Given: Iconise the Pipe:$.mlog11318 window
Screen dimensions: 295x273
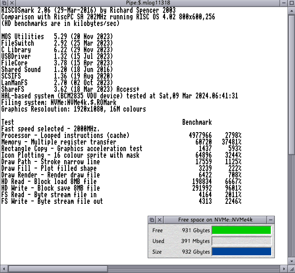Looking at the screenshot, I should tap(284, 3).
